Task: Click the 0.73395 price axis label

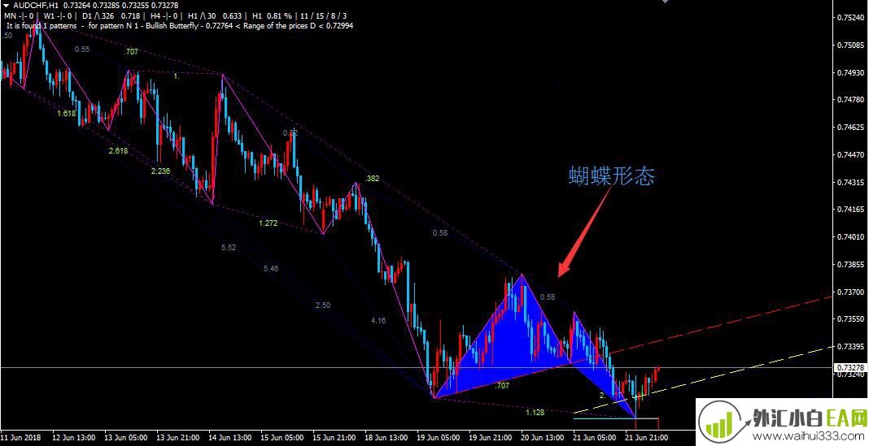Action: [x=850, y=346]
